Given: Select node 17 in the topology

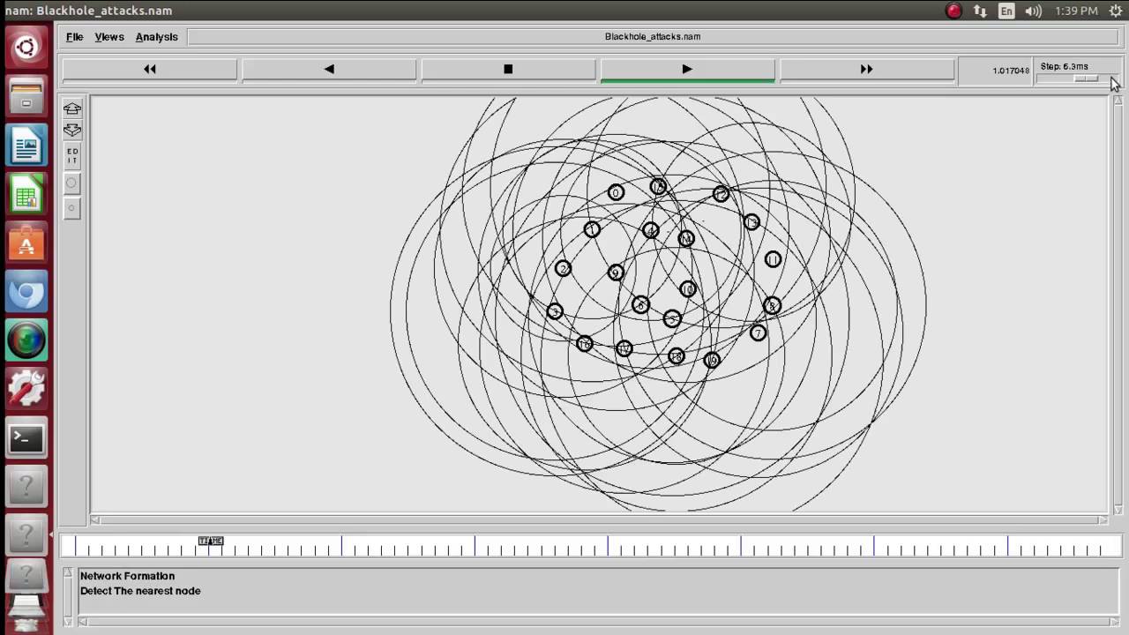Looking at the screenshot, I should point(624,348).
